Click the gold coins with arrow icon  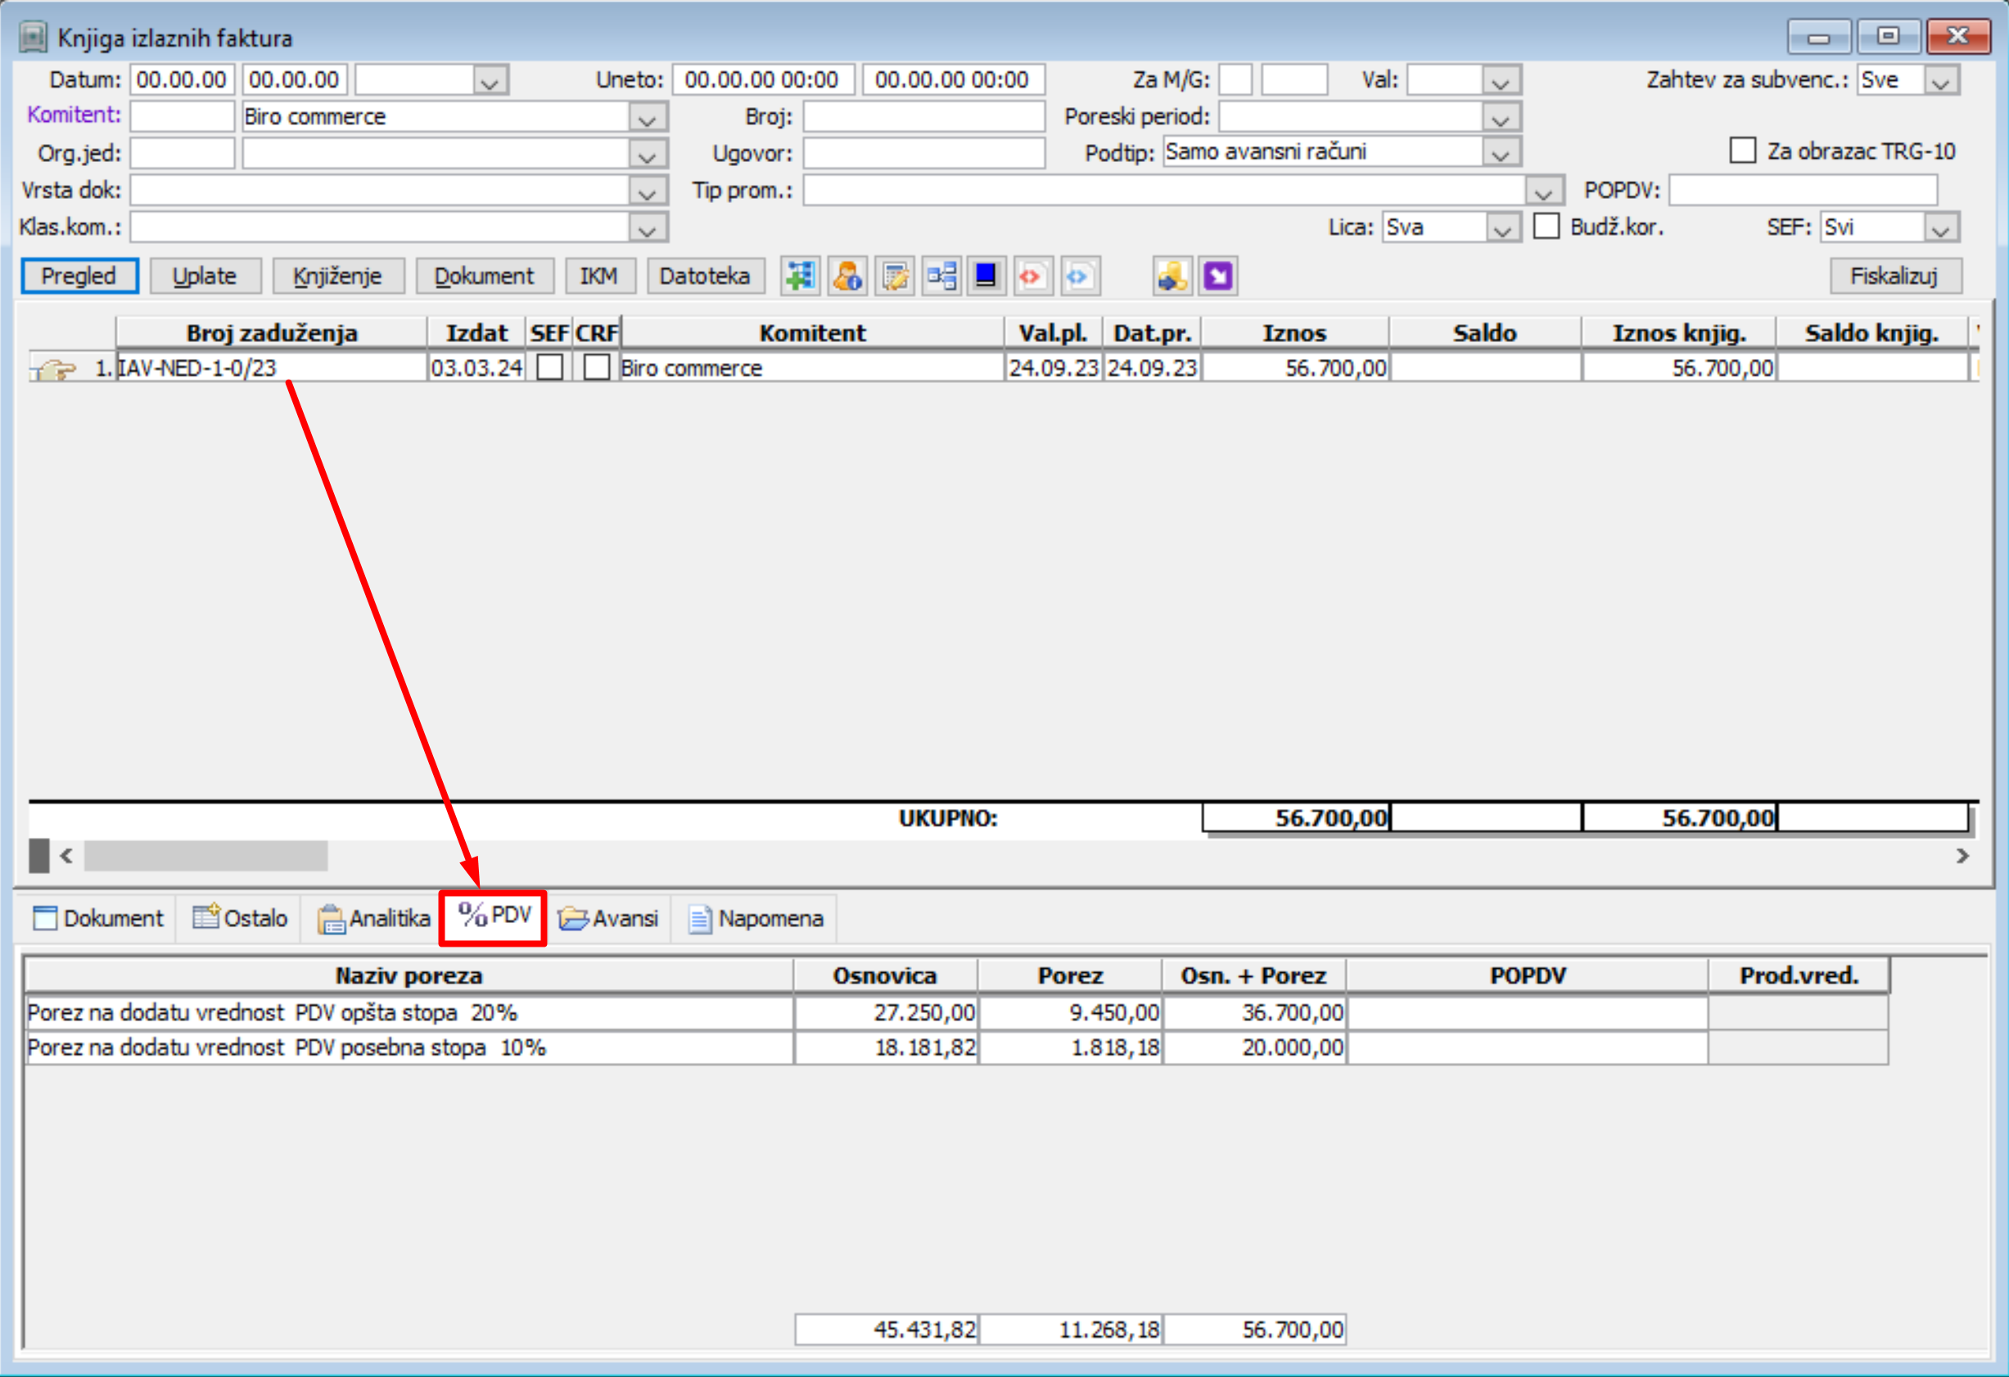click(1173, 277)
